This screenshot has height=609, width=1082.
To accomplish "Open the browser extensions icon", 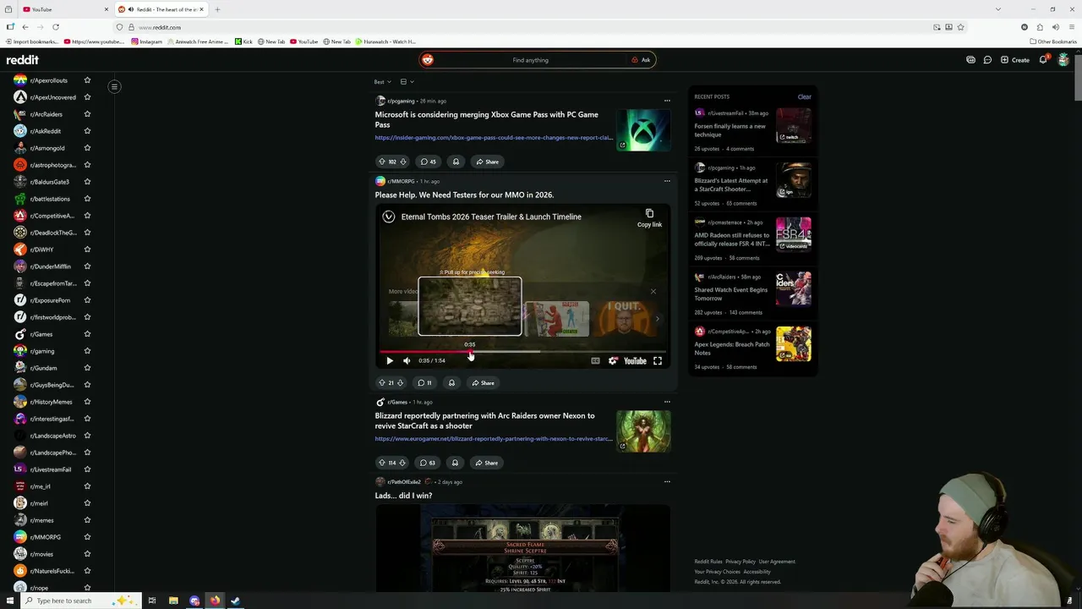I will point(1040,27).
